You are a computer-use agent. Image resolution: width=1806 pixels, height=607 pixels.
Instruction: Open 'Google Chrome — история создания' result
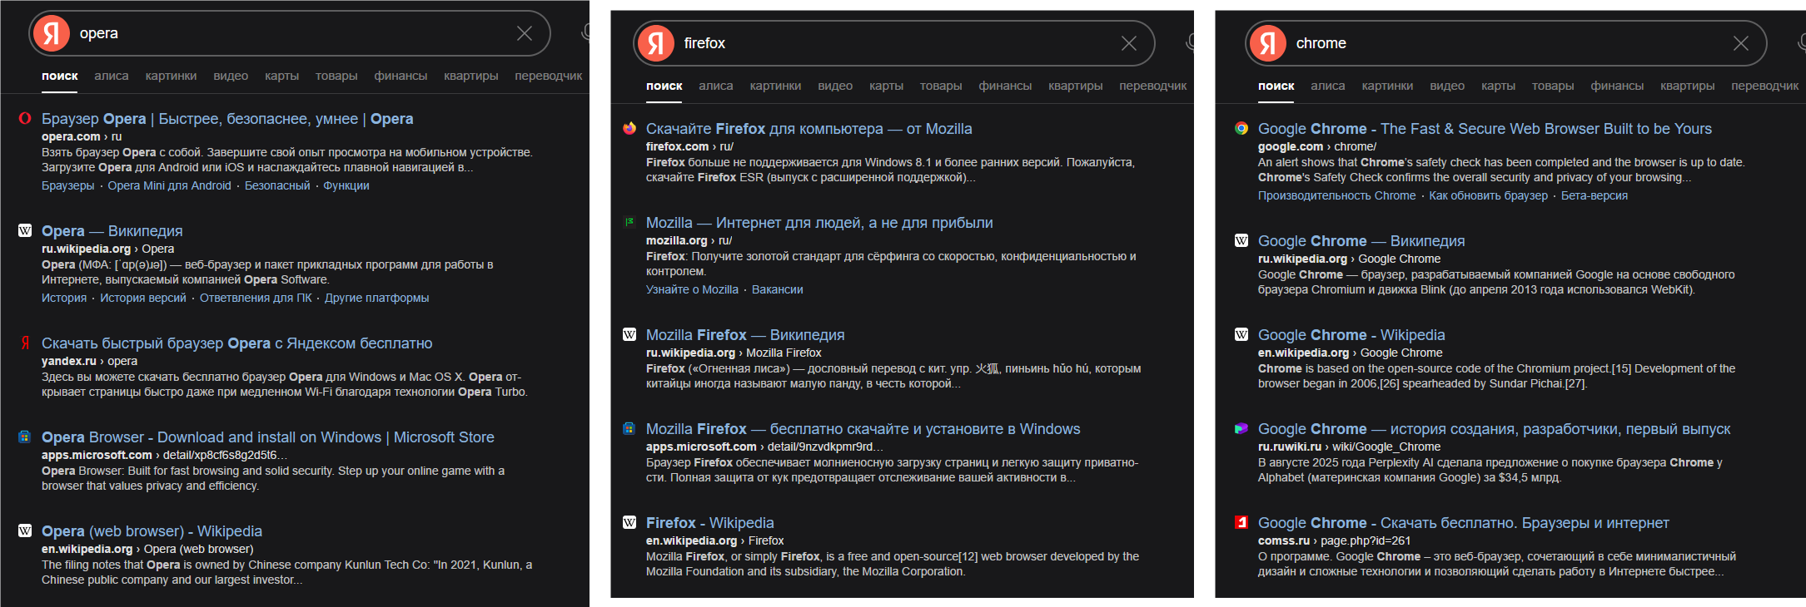(1495, 429)
